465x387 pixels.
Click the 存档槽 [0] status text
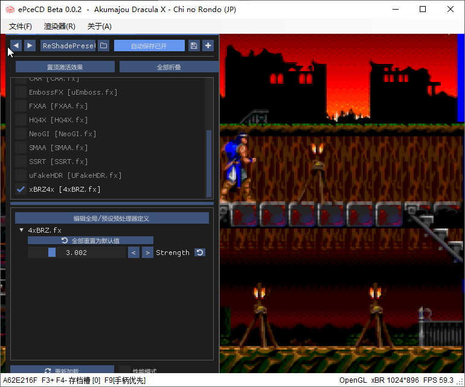84,380
